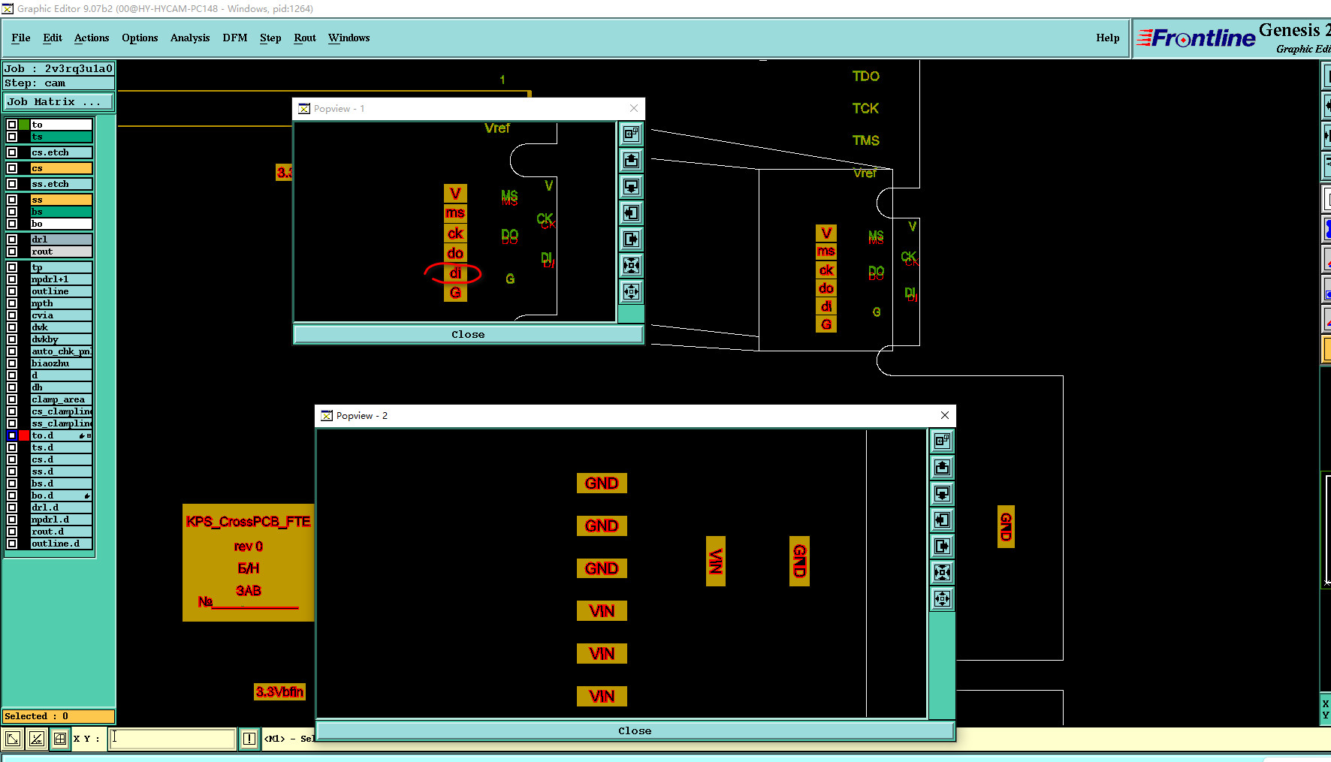1331x762 pixels.
Task: Toggle display checkbox for layer outline
Action: click(x=12, y=291)
